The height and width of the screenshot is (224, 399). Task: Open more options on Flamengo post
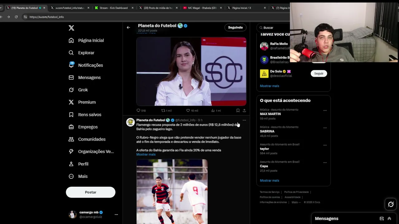coord(244,120)
